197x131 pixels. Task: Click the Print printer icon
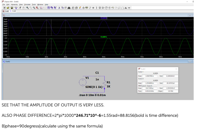coord(76,8)
